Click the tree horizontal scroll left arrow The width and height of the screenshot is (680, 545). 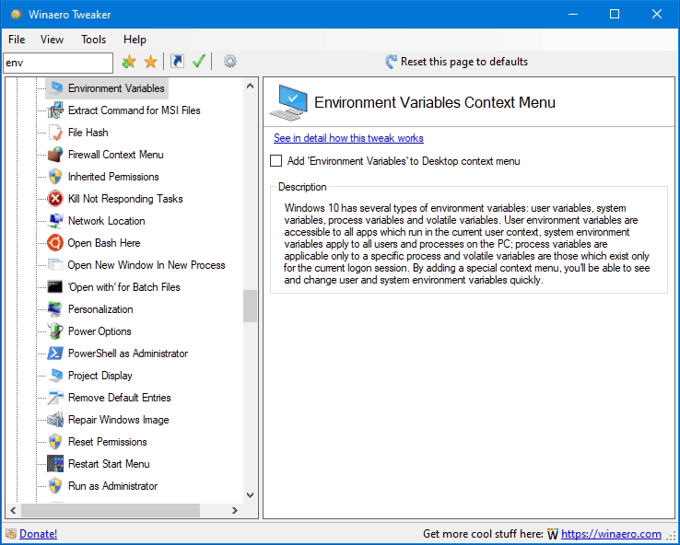[14, 510]
